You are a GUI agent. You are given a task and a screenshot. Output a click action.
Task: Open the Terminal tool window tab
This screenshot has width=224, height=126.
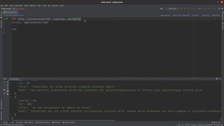click(56, 122)
